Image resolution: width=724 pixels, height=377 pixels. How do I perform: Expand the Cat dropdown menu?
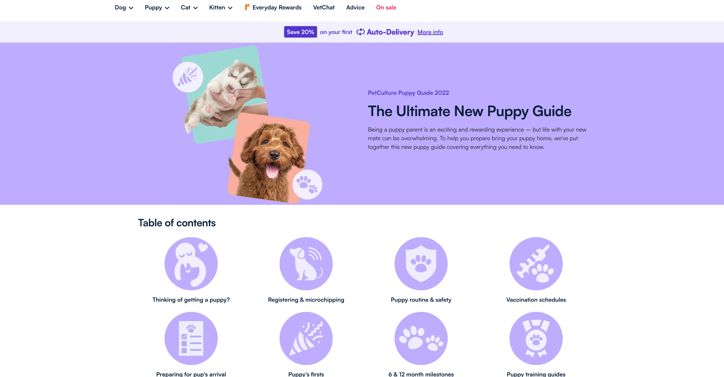(x=189, y=7)
